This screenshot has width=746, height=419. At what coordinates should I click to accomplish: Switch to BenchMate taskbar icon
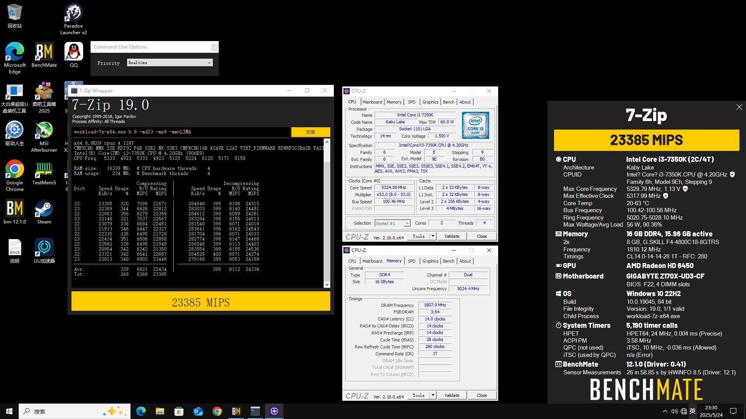click(236, 411)
